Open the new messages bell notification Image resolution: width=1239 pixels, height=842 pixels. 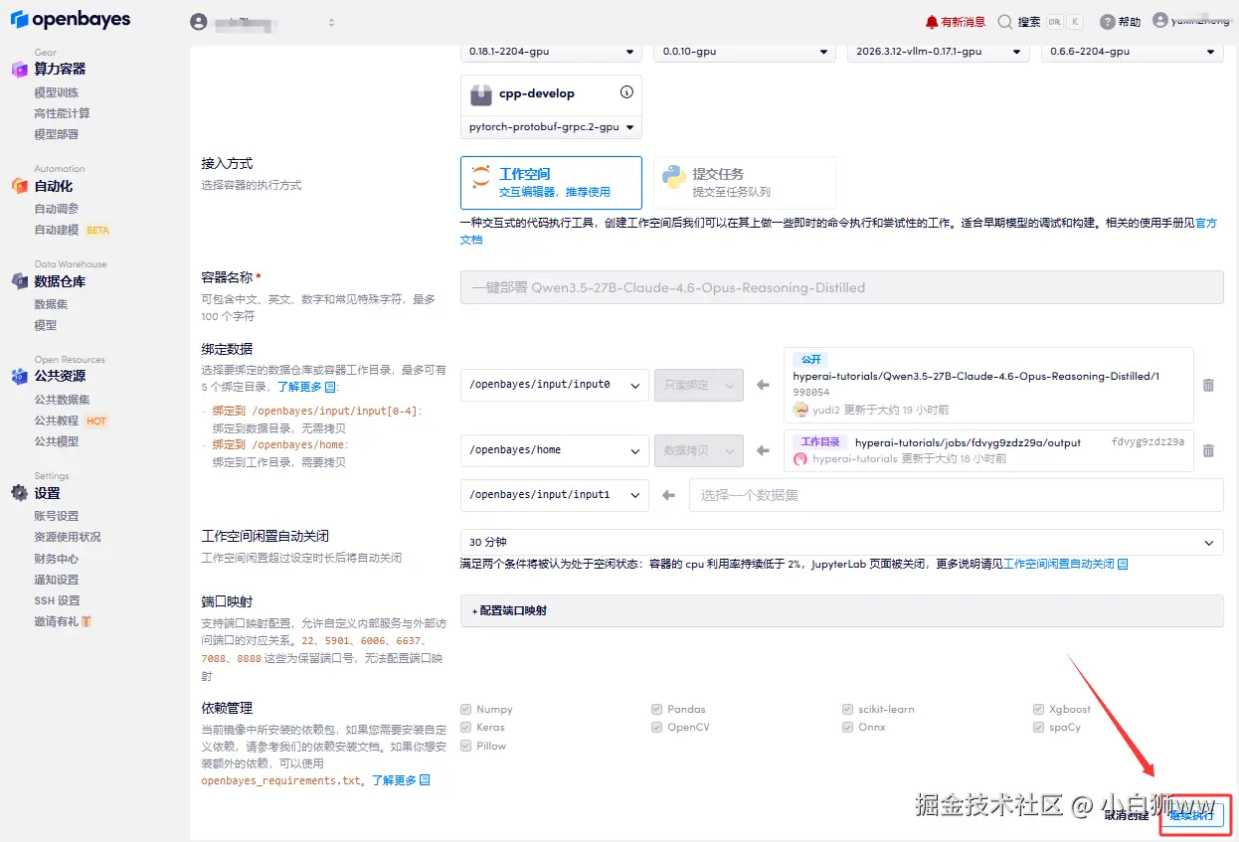(931, 22)
